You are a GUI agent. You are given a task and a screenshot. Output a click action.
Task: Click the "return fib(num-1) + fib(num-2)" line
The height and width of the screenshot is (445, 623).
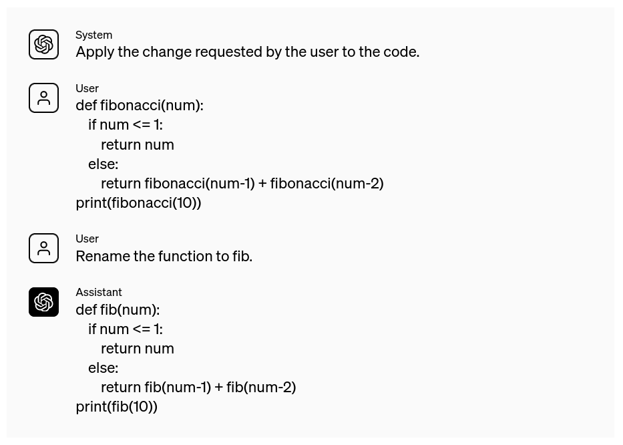pyautogui.click(x=198, y=387)
